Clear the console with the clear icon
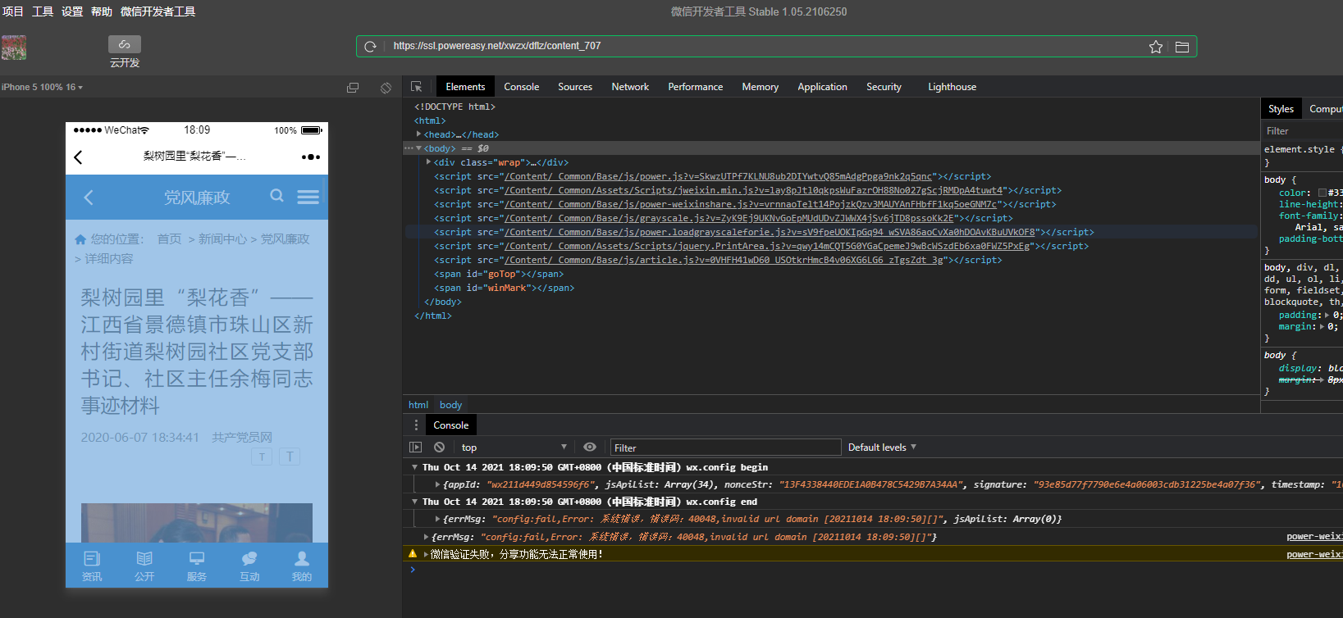The height and width of the screenshot is (618, 1343). (439, 448)
